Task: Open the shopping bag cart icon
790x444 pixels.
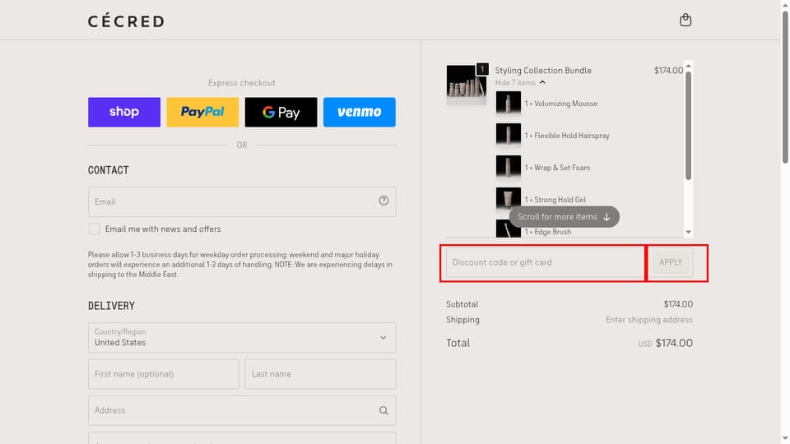Action: coord(685,20)
